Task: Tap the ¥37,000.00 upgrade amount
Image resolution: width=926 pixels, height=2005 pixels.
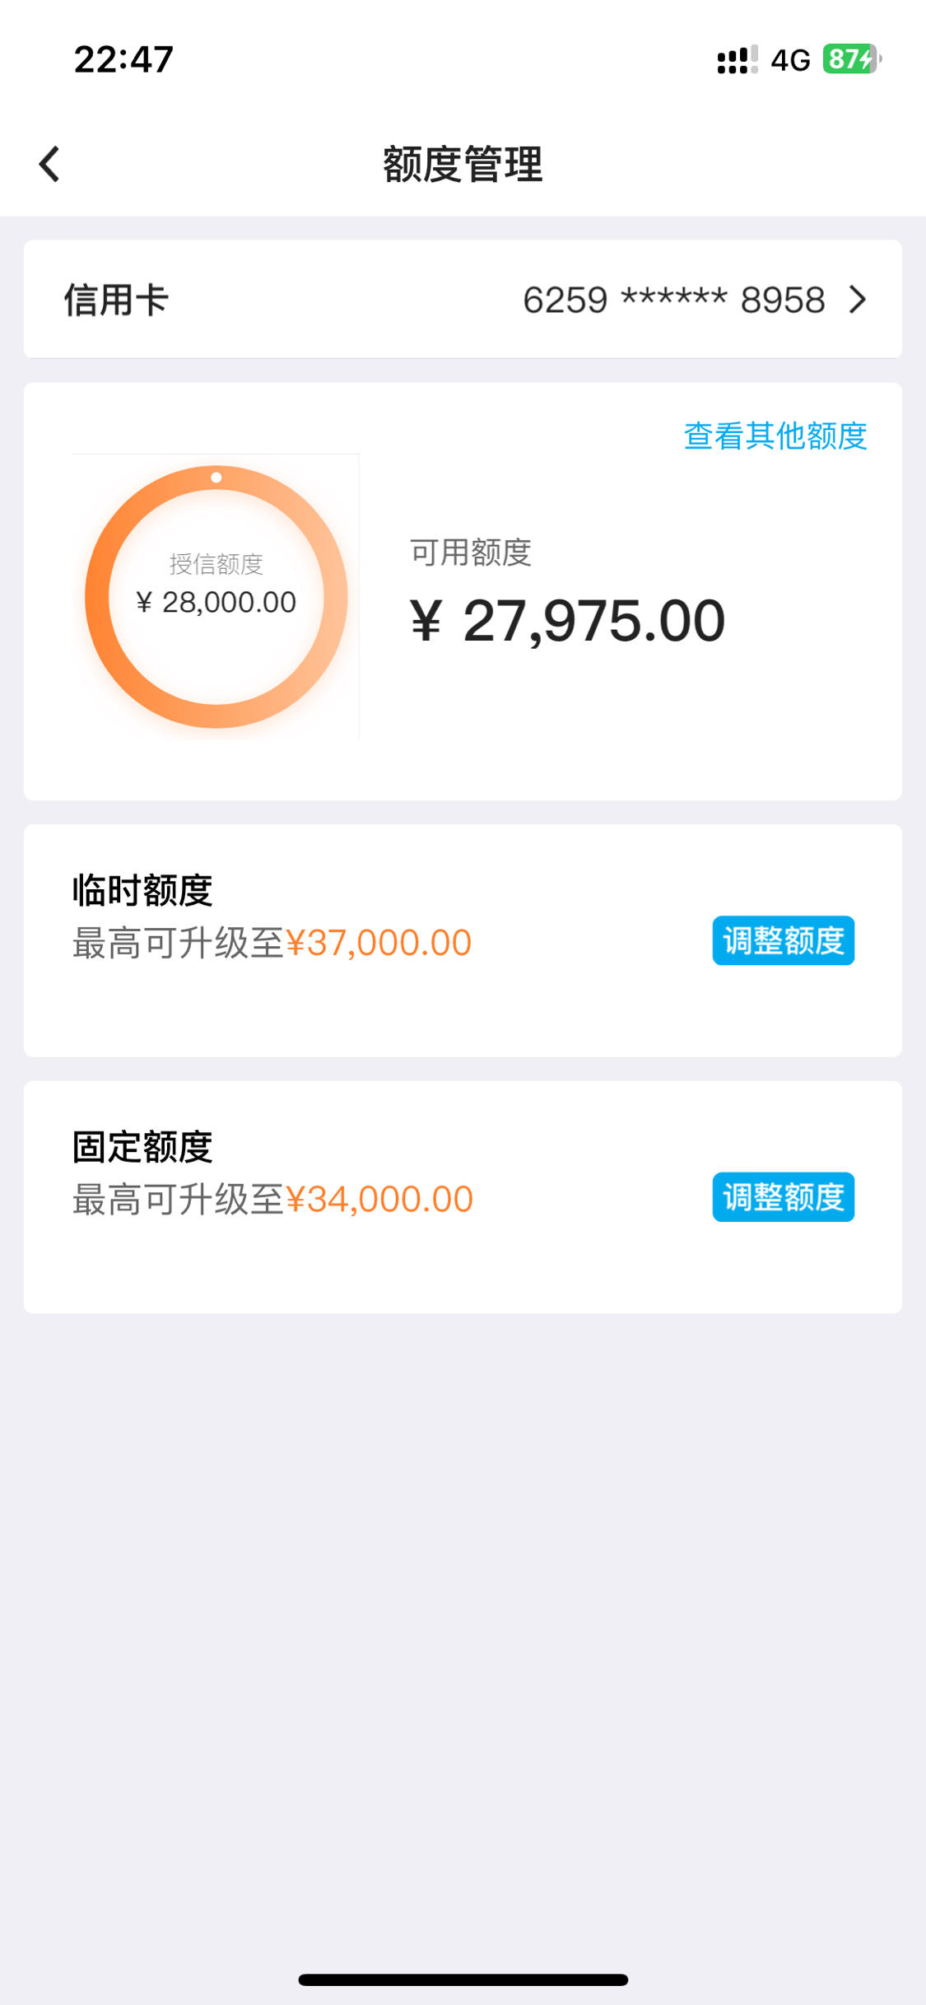Action: pyautogui.click(x=379, y=943)
